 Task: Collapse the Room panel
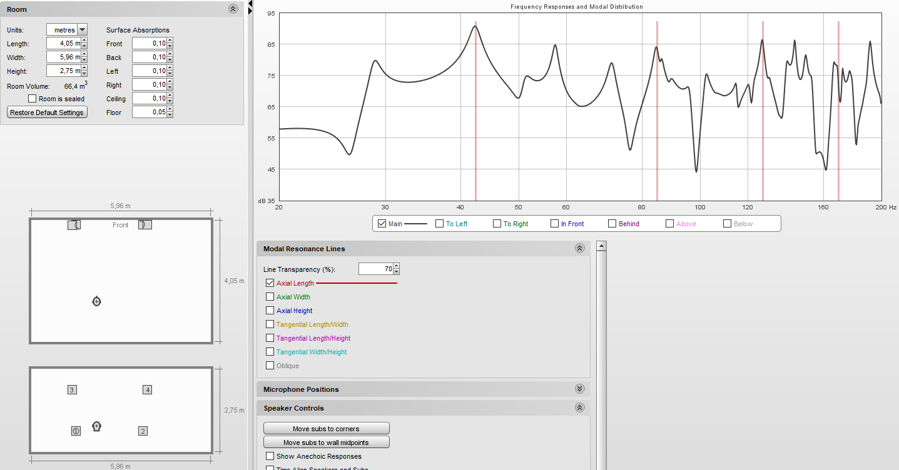[x=233, y=9]
